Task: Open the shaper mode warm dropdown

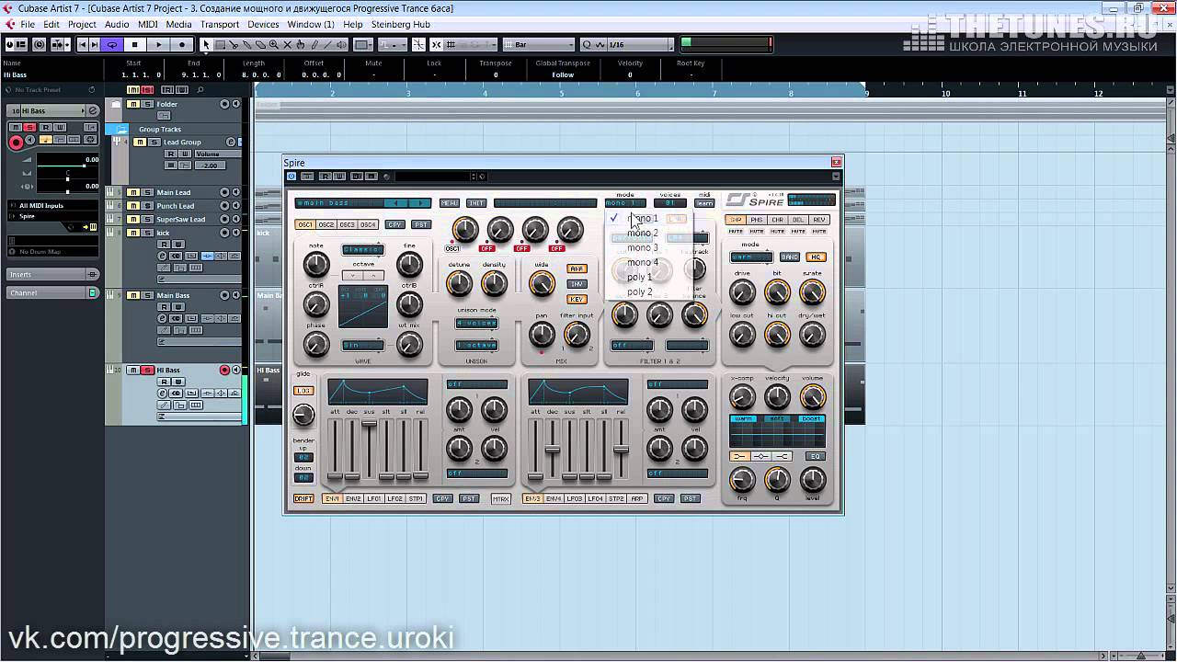Action: tap(751, 257)
